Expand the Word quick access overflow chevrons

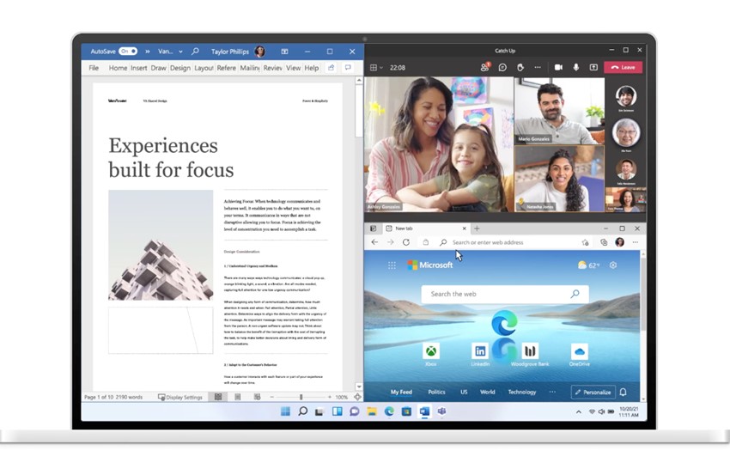pyautogui.click(x=148, y=52)
